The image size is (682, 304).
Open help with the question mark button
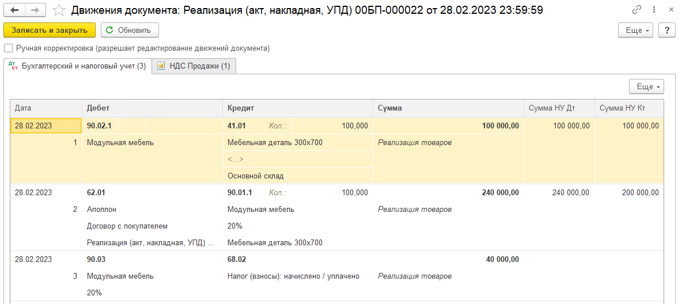(x=666, y=30)
